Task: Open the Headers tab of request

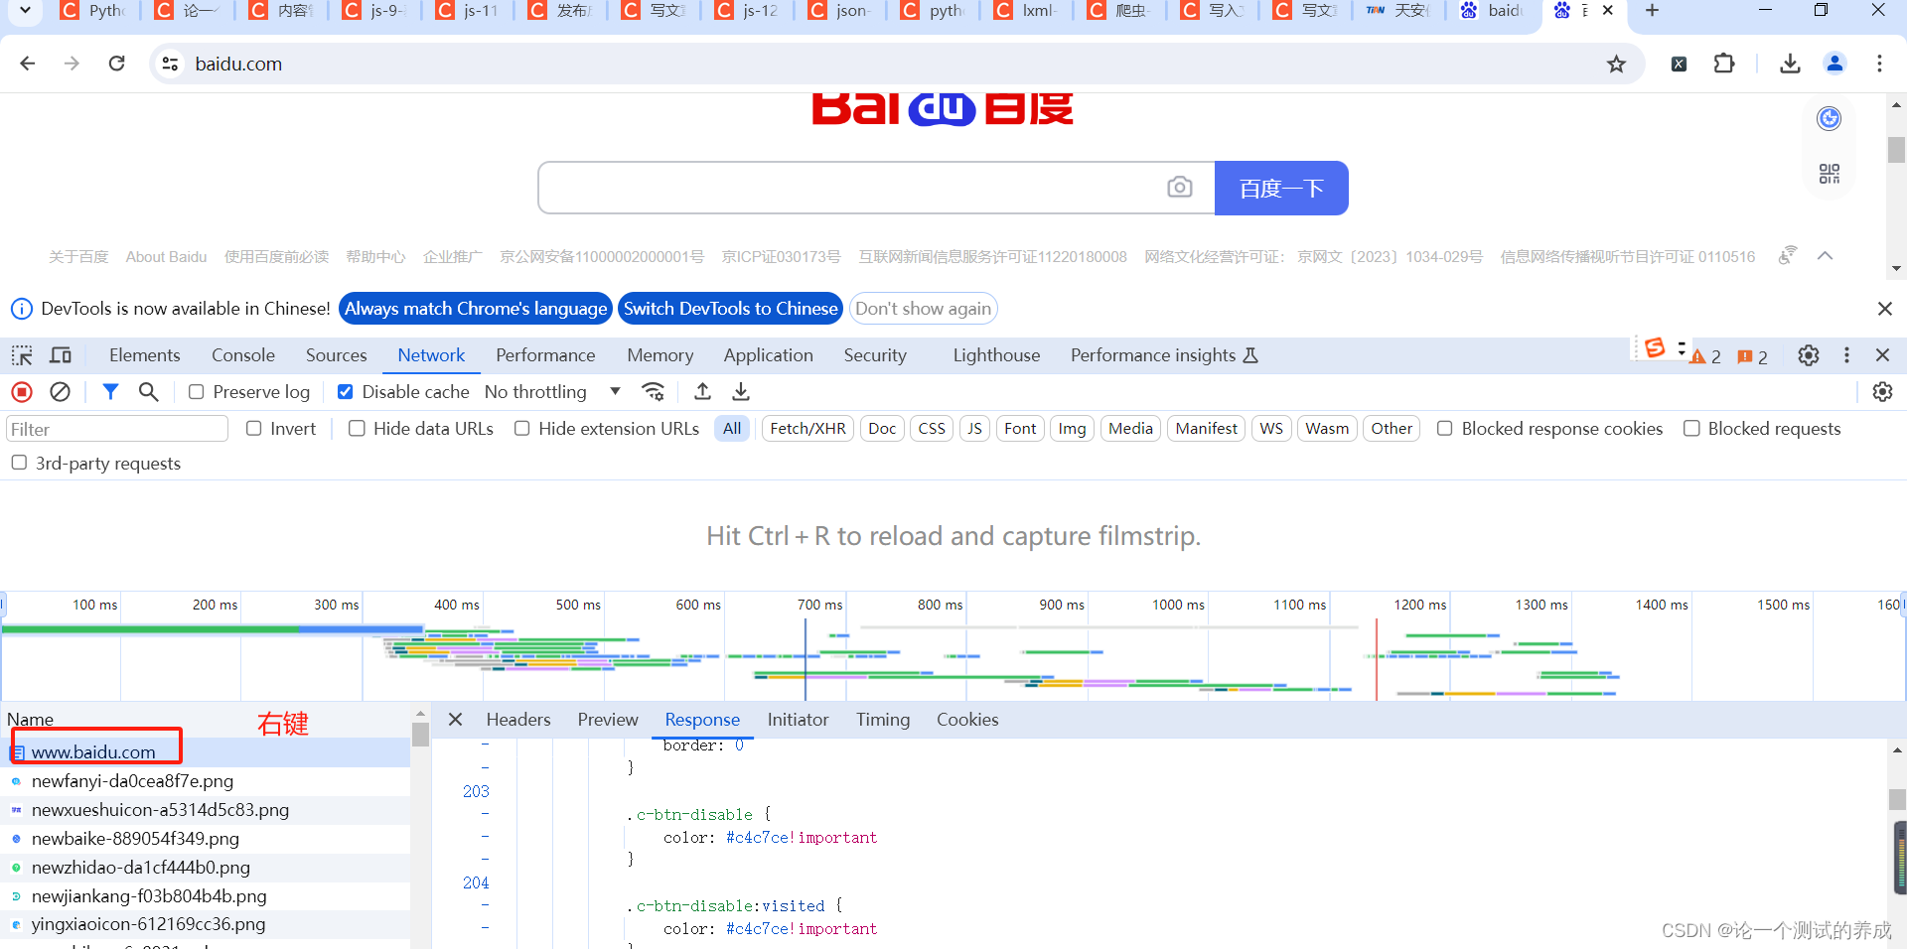Action: [518, 720]
